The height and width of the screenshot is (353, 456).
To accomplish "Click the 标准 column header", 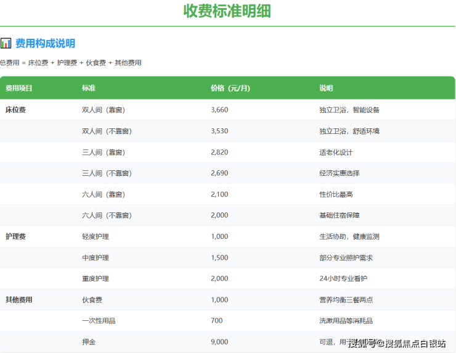I will tap(89, 88).
